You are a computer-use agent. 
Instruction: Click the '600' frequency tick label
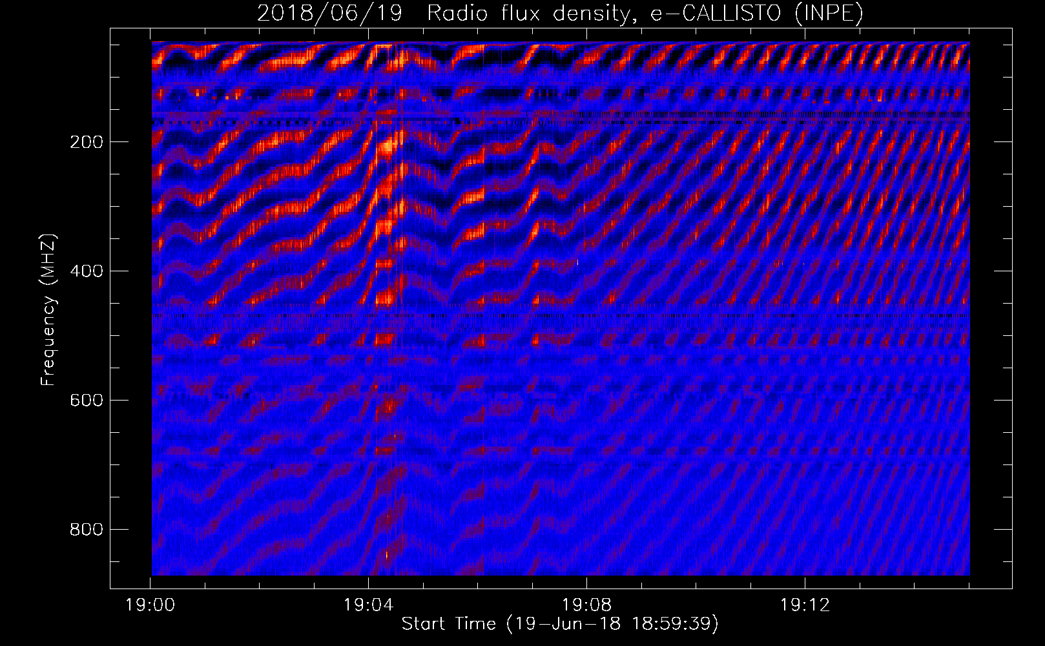(87, 401)
